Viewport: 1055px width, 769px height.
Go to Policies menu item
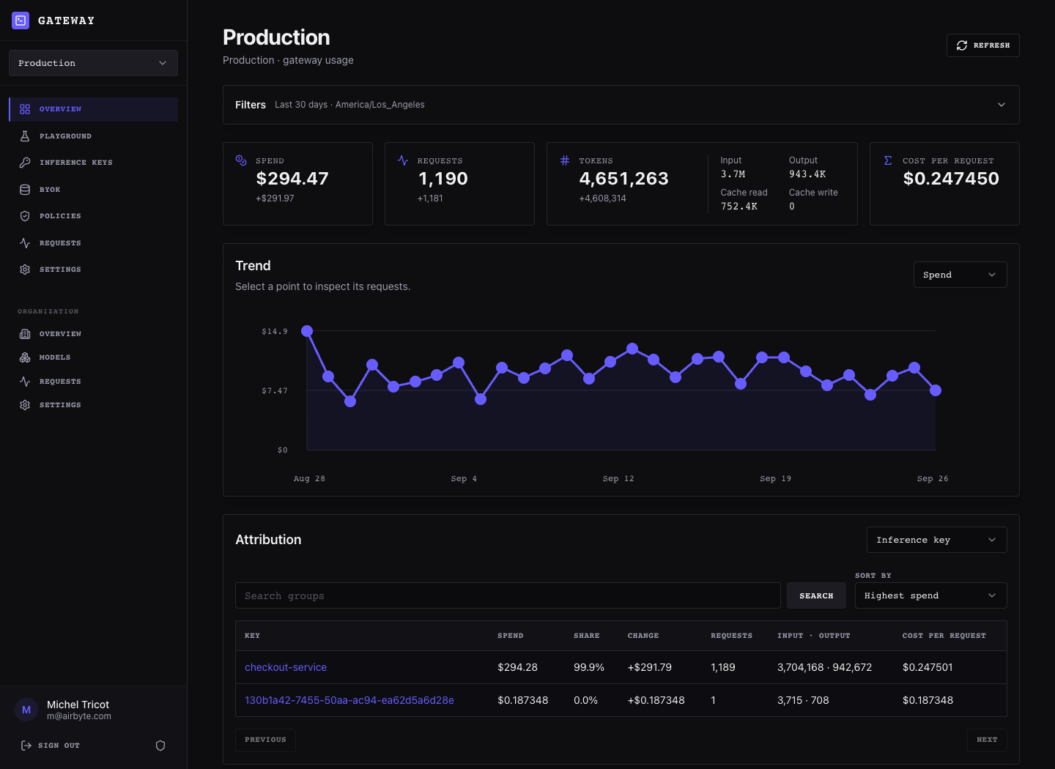coord(93,216)
